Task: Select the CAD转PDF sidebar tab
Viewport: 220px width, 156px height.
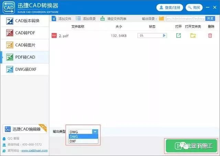Action: [25, 33]
